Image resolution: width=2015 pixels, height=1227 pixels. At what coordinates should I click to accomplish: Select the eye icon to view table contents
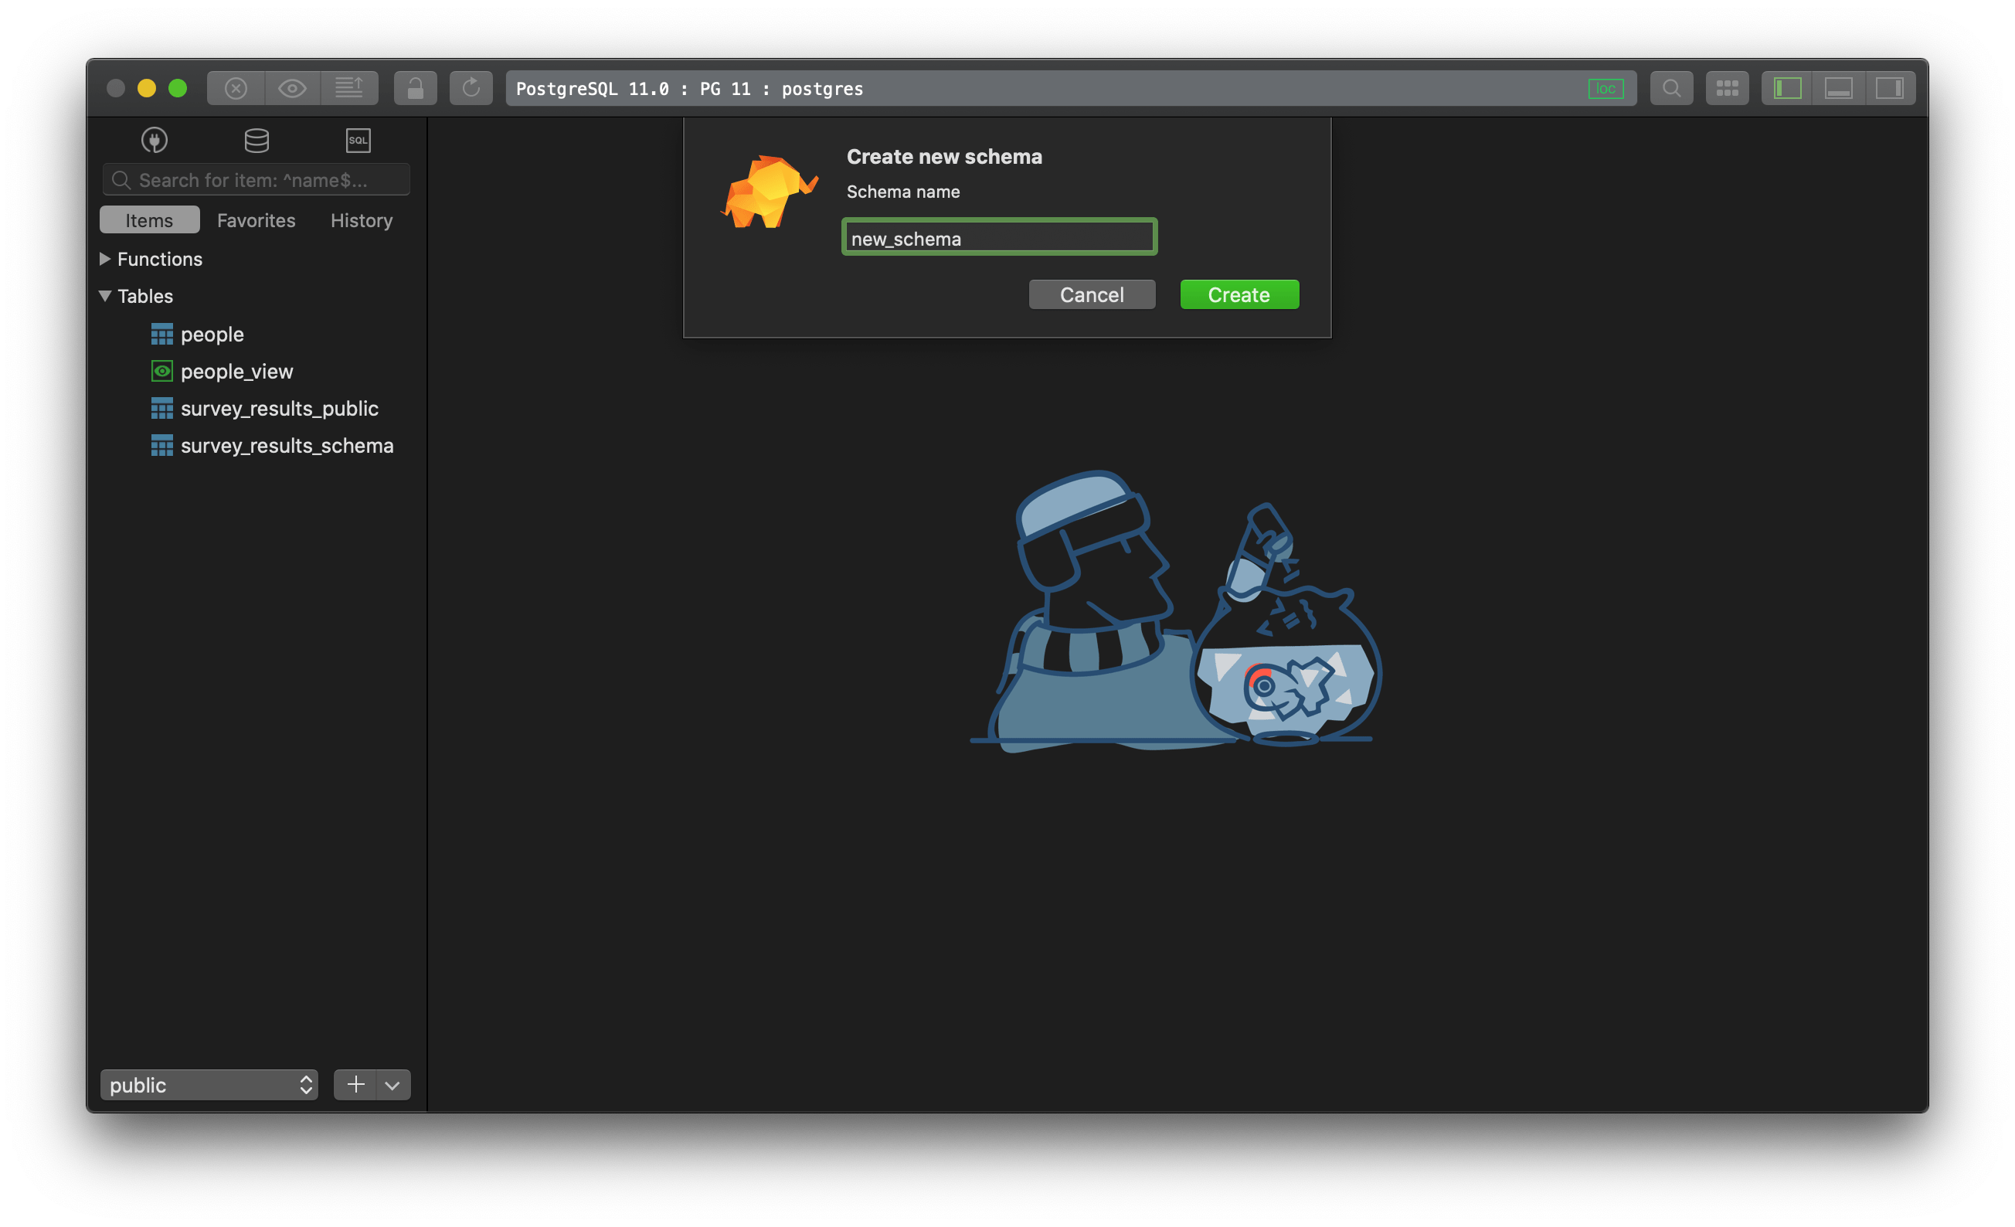click(x=292, y=87)
